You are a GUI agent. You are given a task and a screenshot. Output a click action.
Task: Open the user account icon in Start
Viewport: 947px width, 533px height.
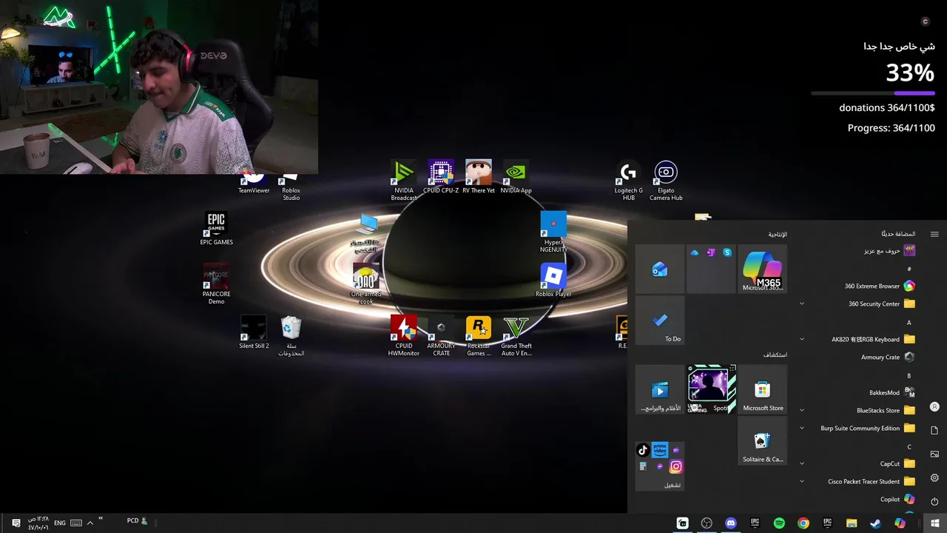point(934,407)
